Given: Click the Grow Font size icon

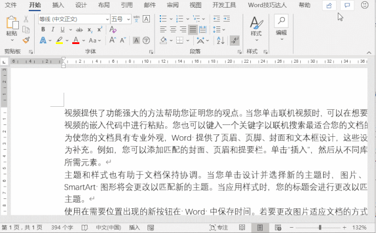Looking at the screenshot, I should (x=113, y=40).
